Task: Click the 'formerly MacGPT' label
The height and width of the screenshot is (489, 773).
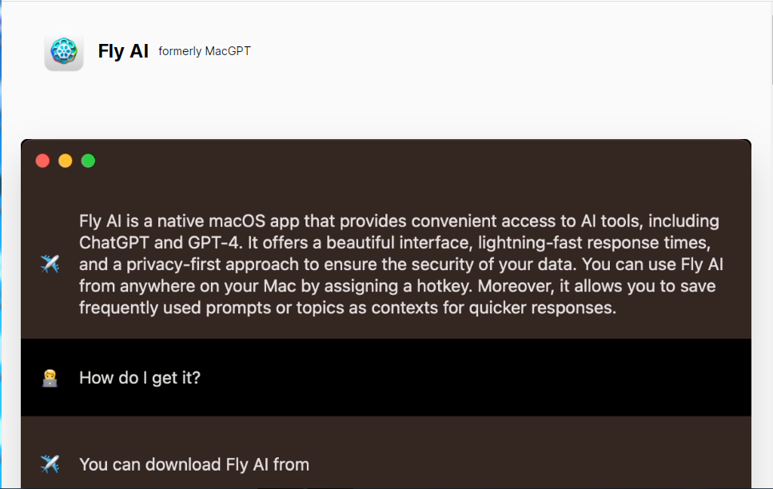Action: pos(204,50)
